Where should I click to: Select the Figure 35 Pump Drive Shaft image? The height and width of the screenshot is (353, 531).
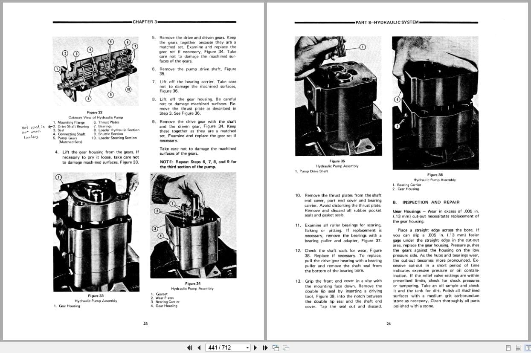338,96
